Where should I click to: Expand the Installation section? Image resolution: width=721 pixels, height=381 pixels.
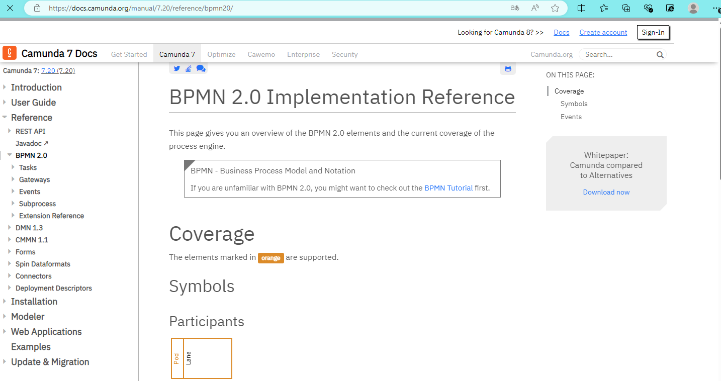click(5, 302)
